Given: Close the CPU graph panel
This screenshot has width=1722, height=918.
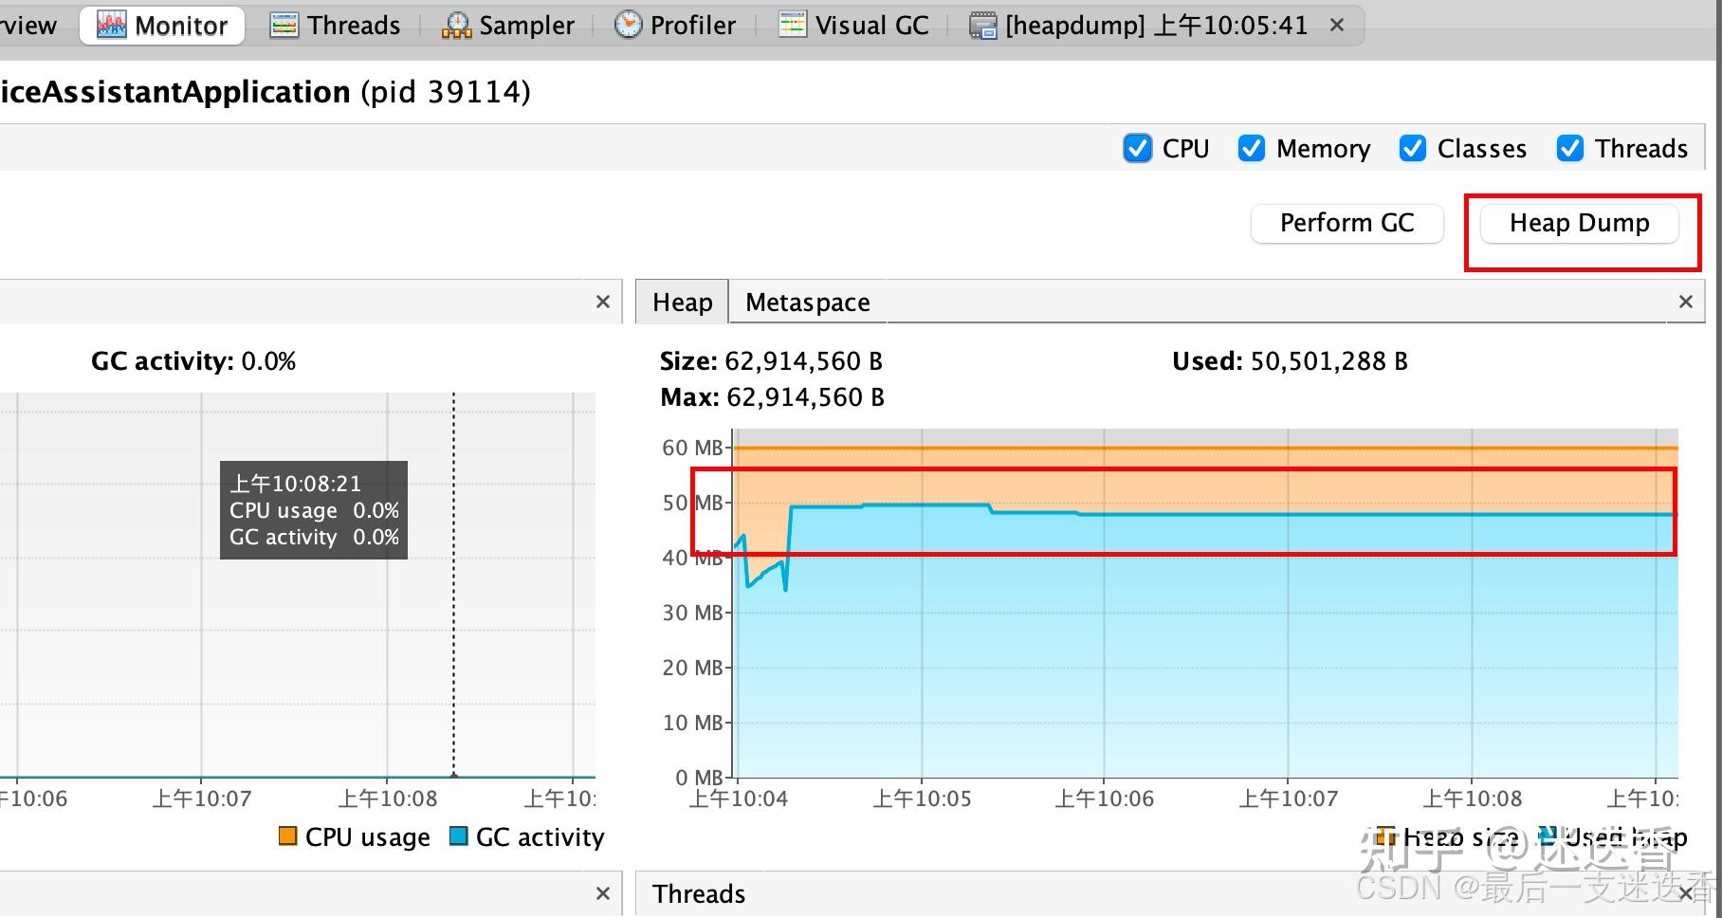Looking at the screenshot, I should point(602,302).
